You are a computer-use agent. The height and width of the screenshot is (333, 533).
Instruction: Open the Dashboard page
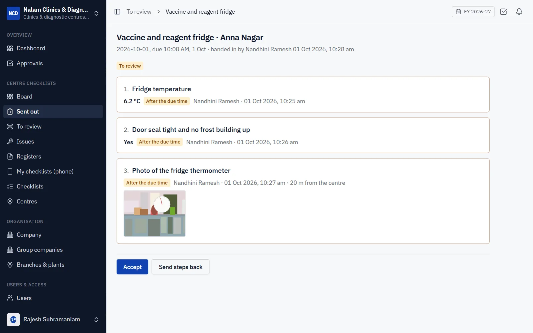(53, 48)
